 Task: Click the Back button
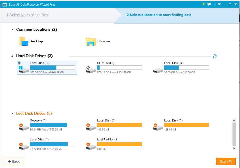tap(14, 161)
